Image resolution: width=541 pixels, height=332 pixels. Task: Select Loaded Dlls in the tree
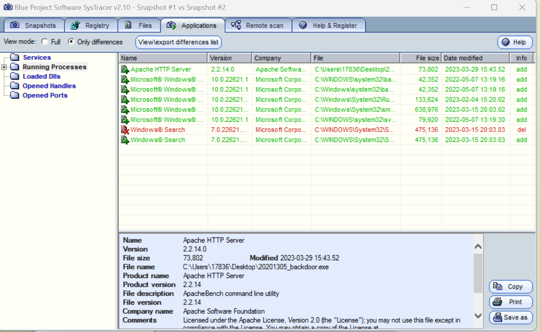[x=41, y=76]
